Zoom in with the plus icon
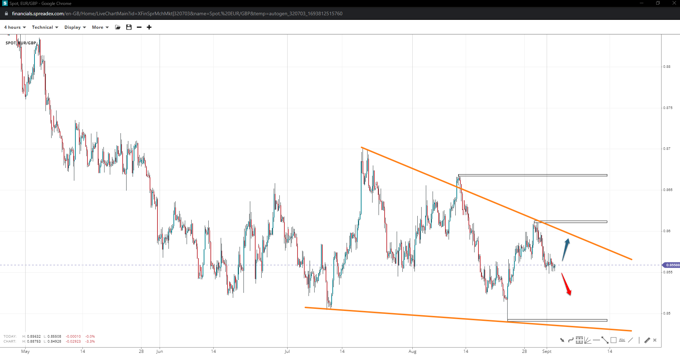The height and width of the screenshot is (355, 680). pos(149,27)
